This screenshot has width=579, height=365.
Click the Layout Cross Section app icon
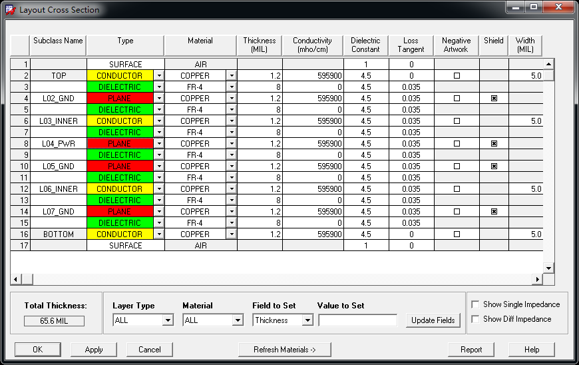pyautogui.click(x=11, y=9)
